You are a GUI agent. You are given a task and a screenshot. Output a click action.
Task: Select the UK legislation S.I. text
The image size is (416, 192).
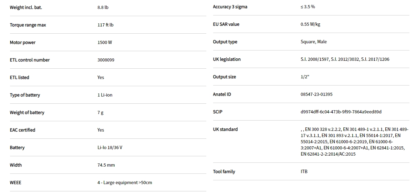(345, 59)
